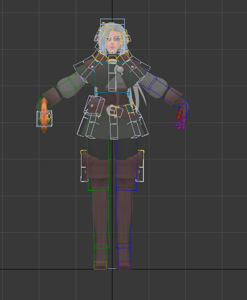
Task: Select the red thumb bone
Action: pos(180,114)
